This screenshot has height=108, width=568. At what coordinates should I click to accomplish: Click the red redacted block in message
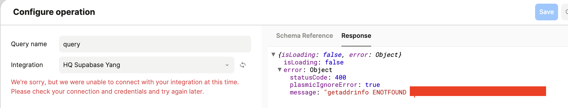click(x=478, y=91)
